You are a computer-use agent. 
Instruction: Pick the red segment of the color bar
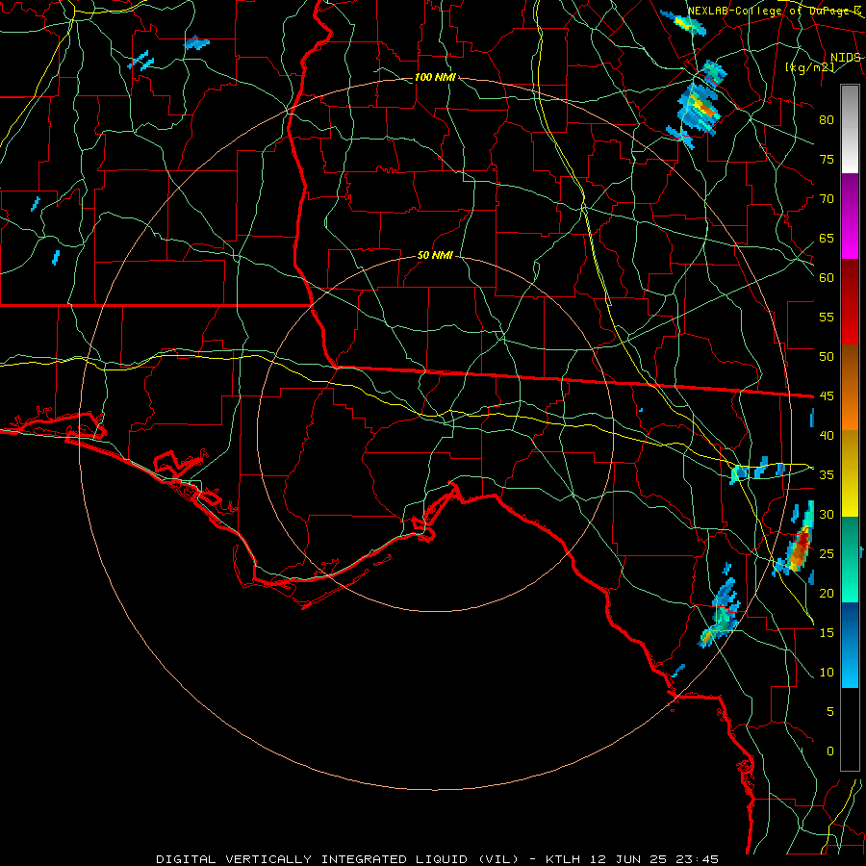[x=850, y=302]
